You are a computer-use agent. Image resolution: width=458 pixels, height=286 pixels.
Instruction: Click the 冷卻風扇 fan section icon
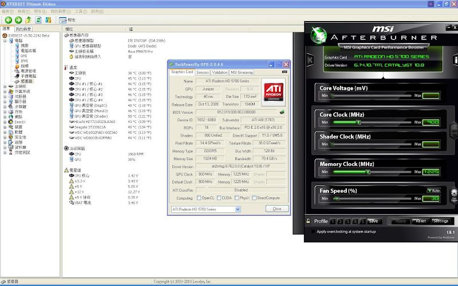coord(66,148)
